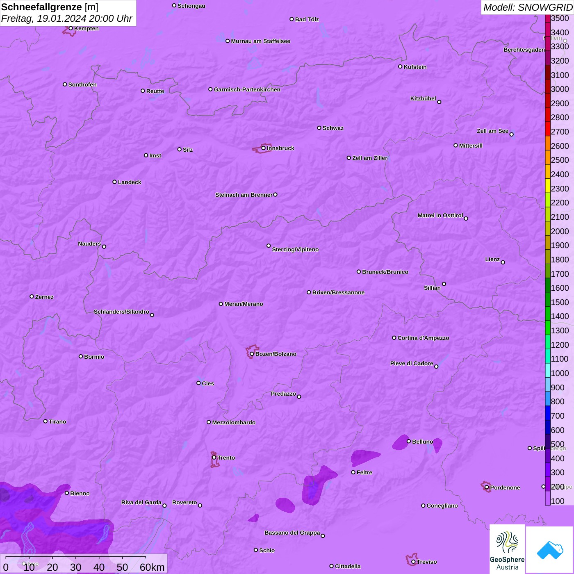This screenshot has height=574, width=574.
Task: Click the Sterzing/Vipiteno label
Action: pos(295,249)
